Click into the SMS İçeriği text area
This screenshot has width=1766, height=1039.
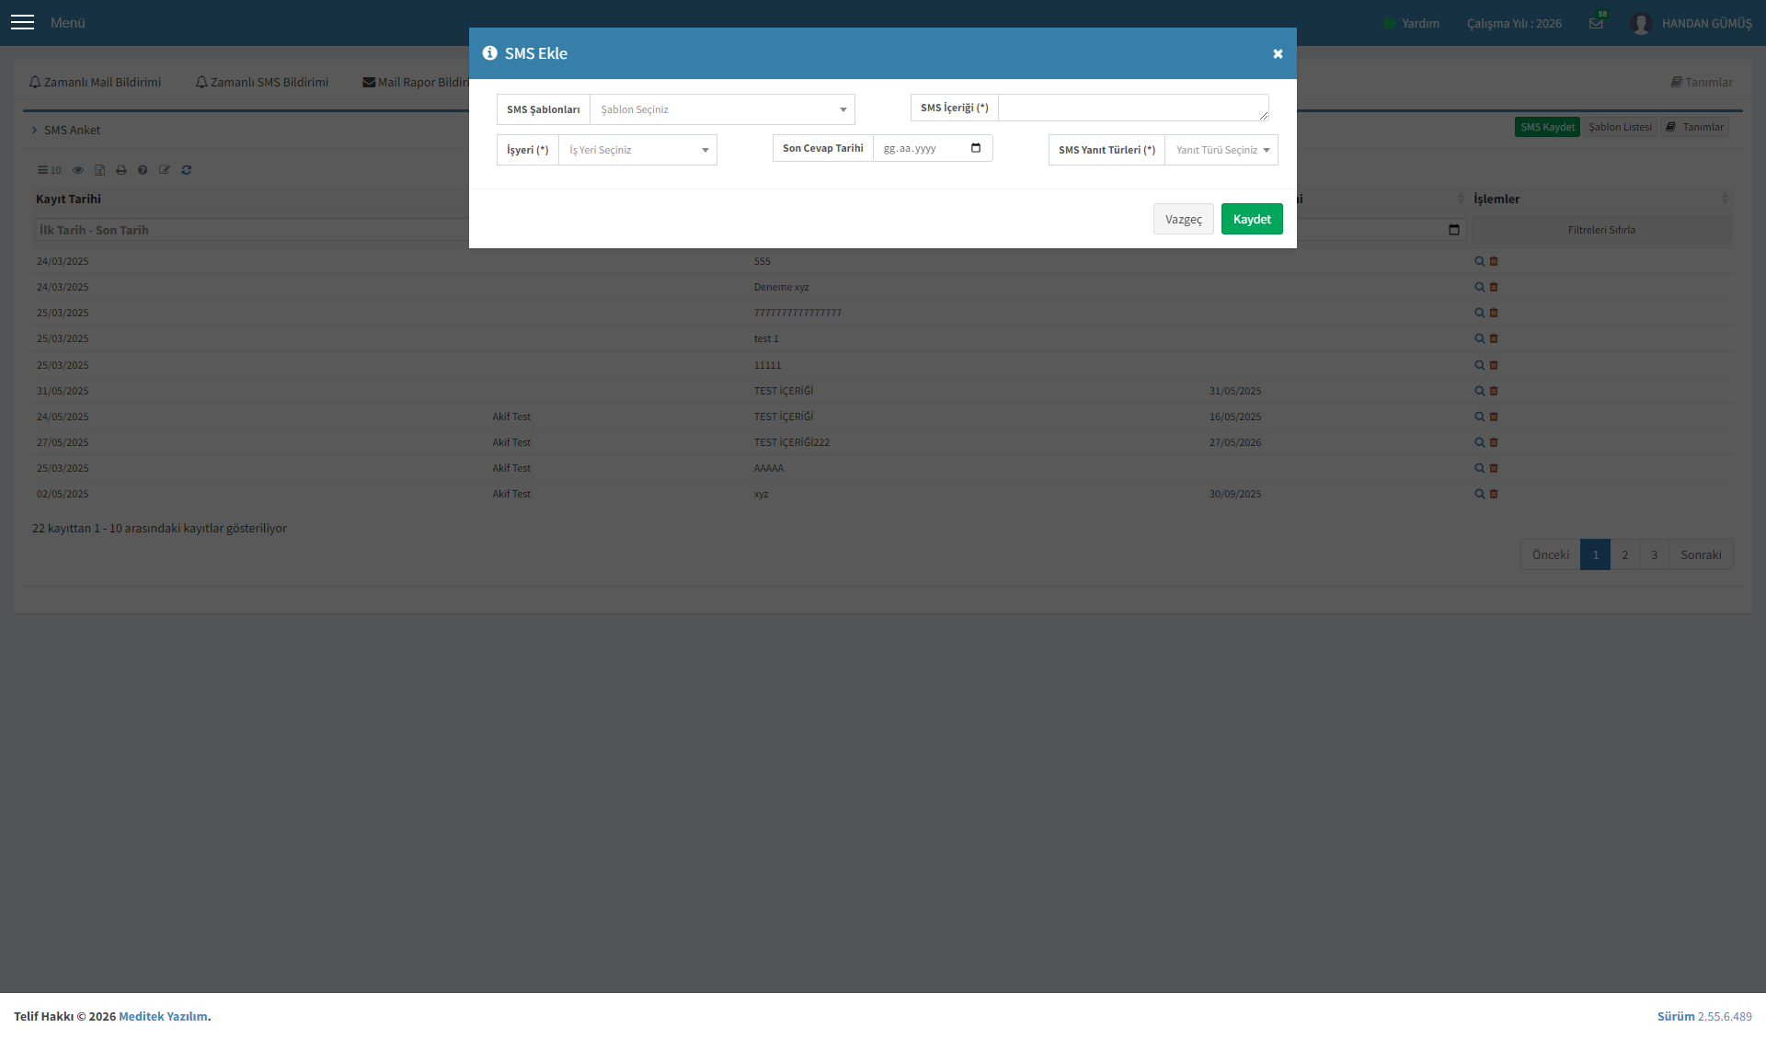coord(1133,108)
